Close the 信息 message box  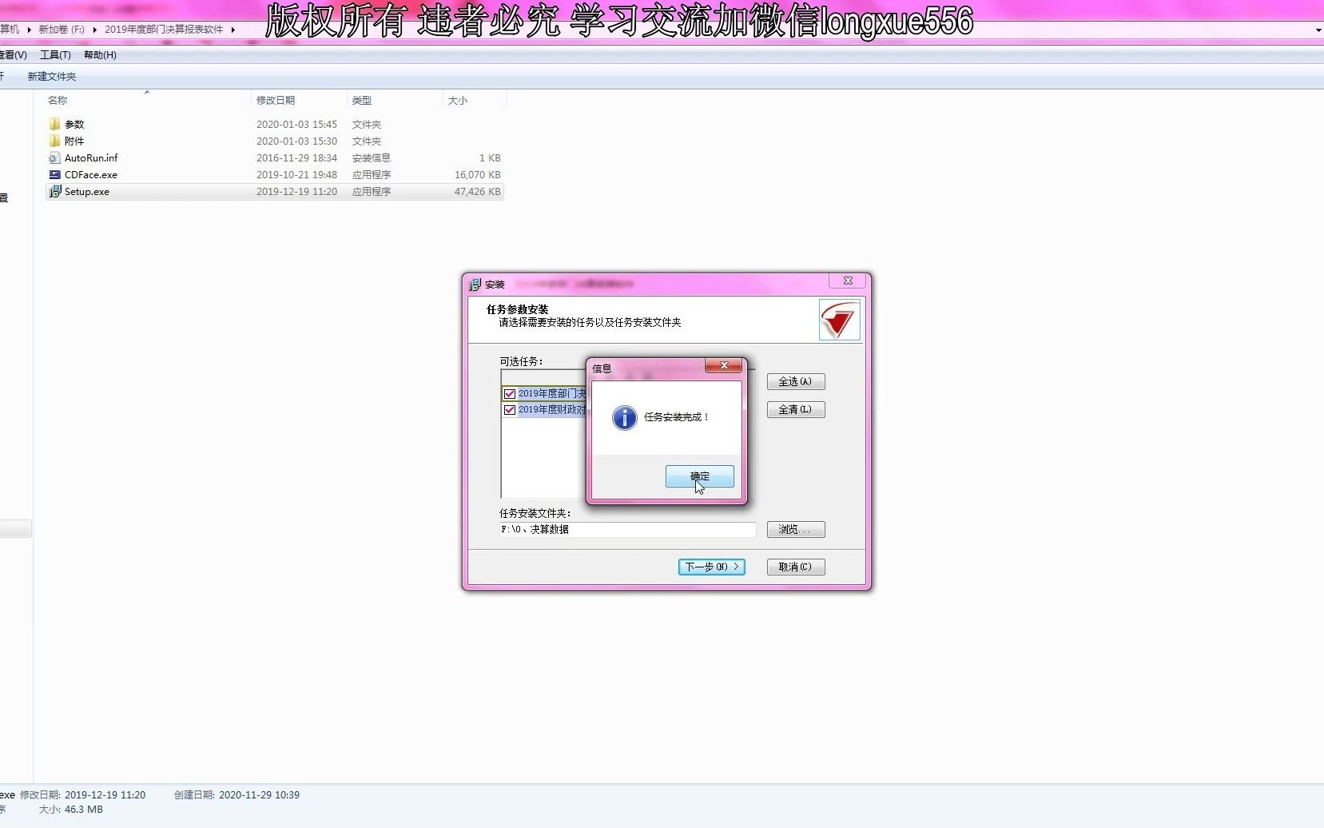724,365
